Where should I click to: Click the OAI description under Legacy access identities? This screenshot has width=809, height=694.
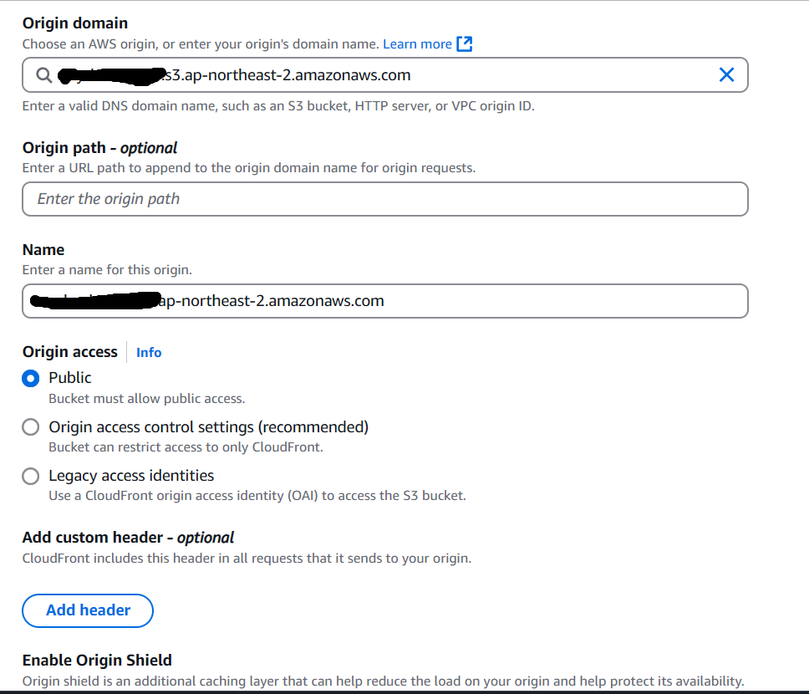coord(257,496)
